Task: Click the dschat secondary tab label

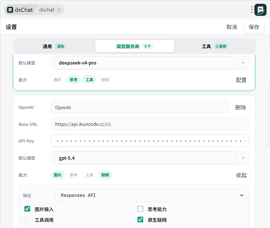Action: 47,10
